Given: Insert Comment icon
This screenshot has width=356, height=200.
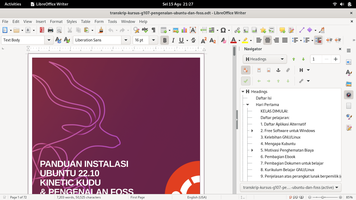Looking at the screenshot, I should 282,30.
